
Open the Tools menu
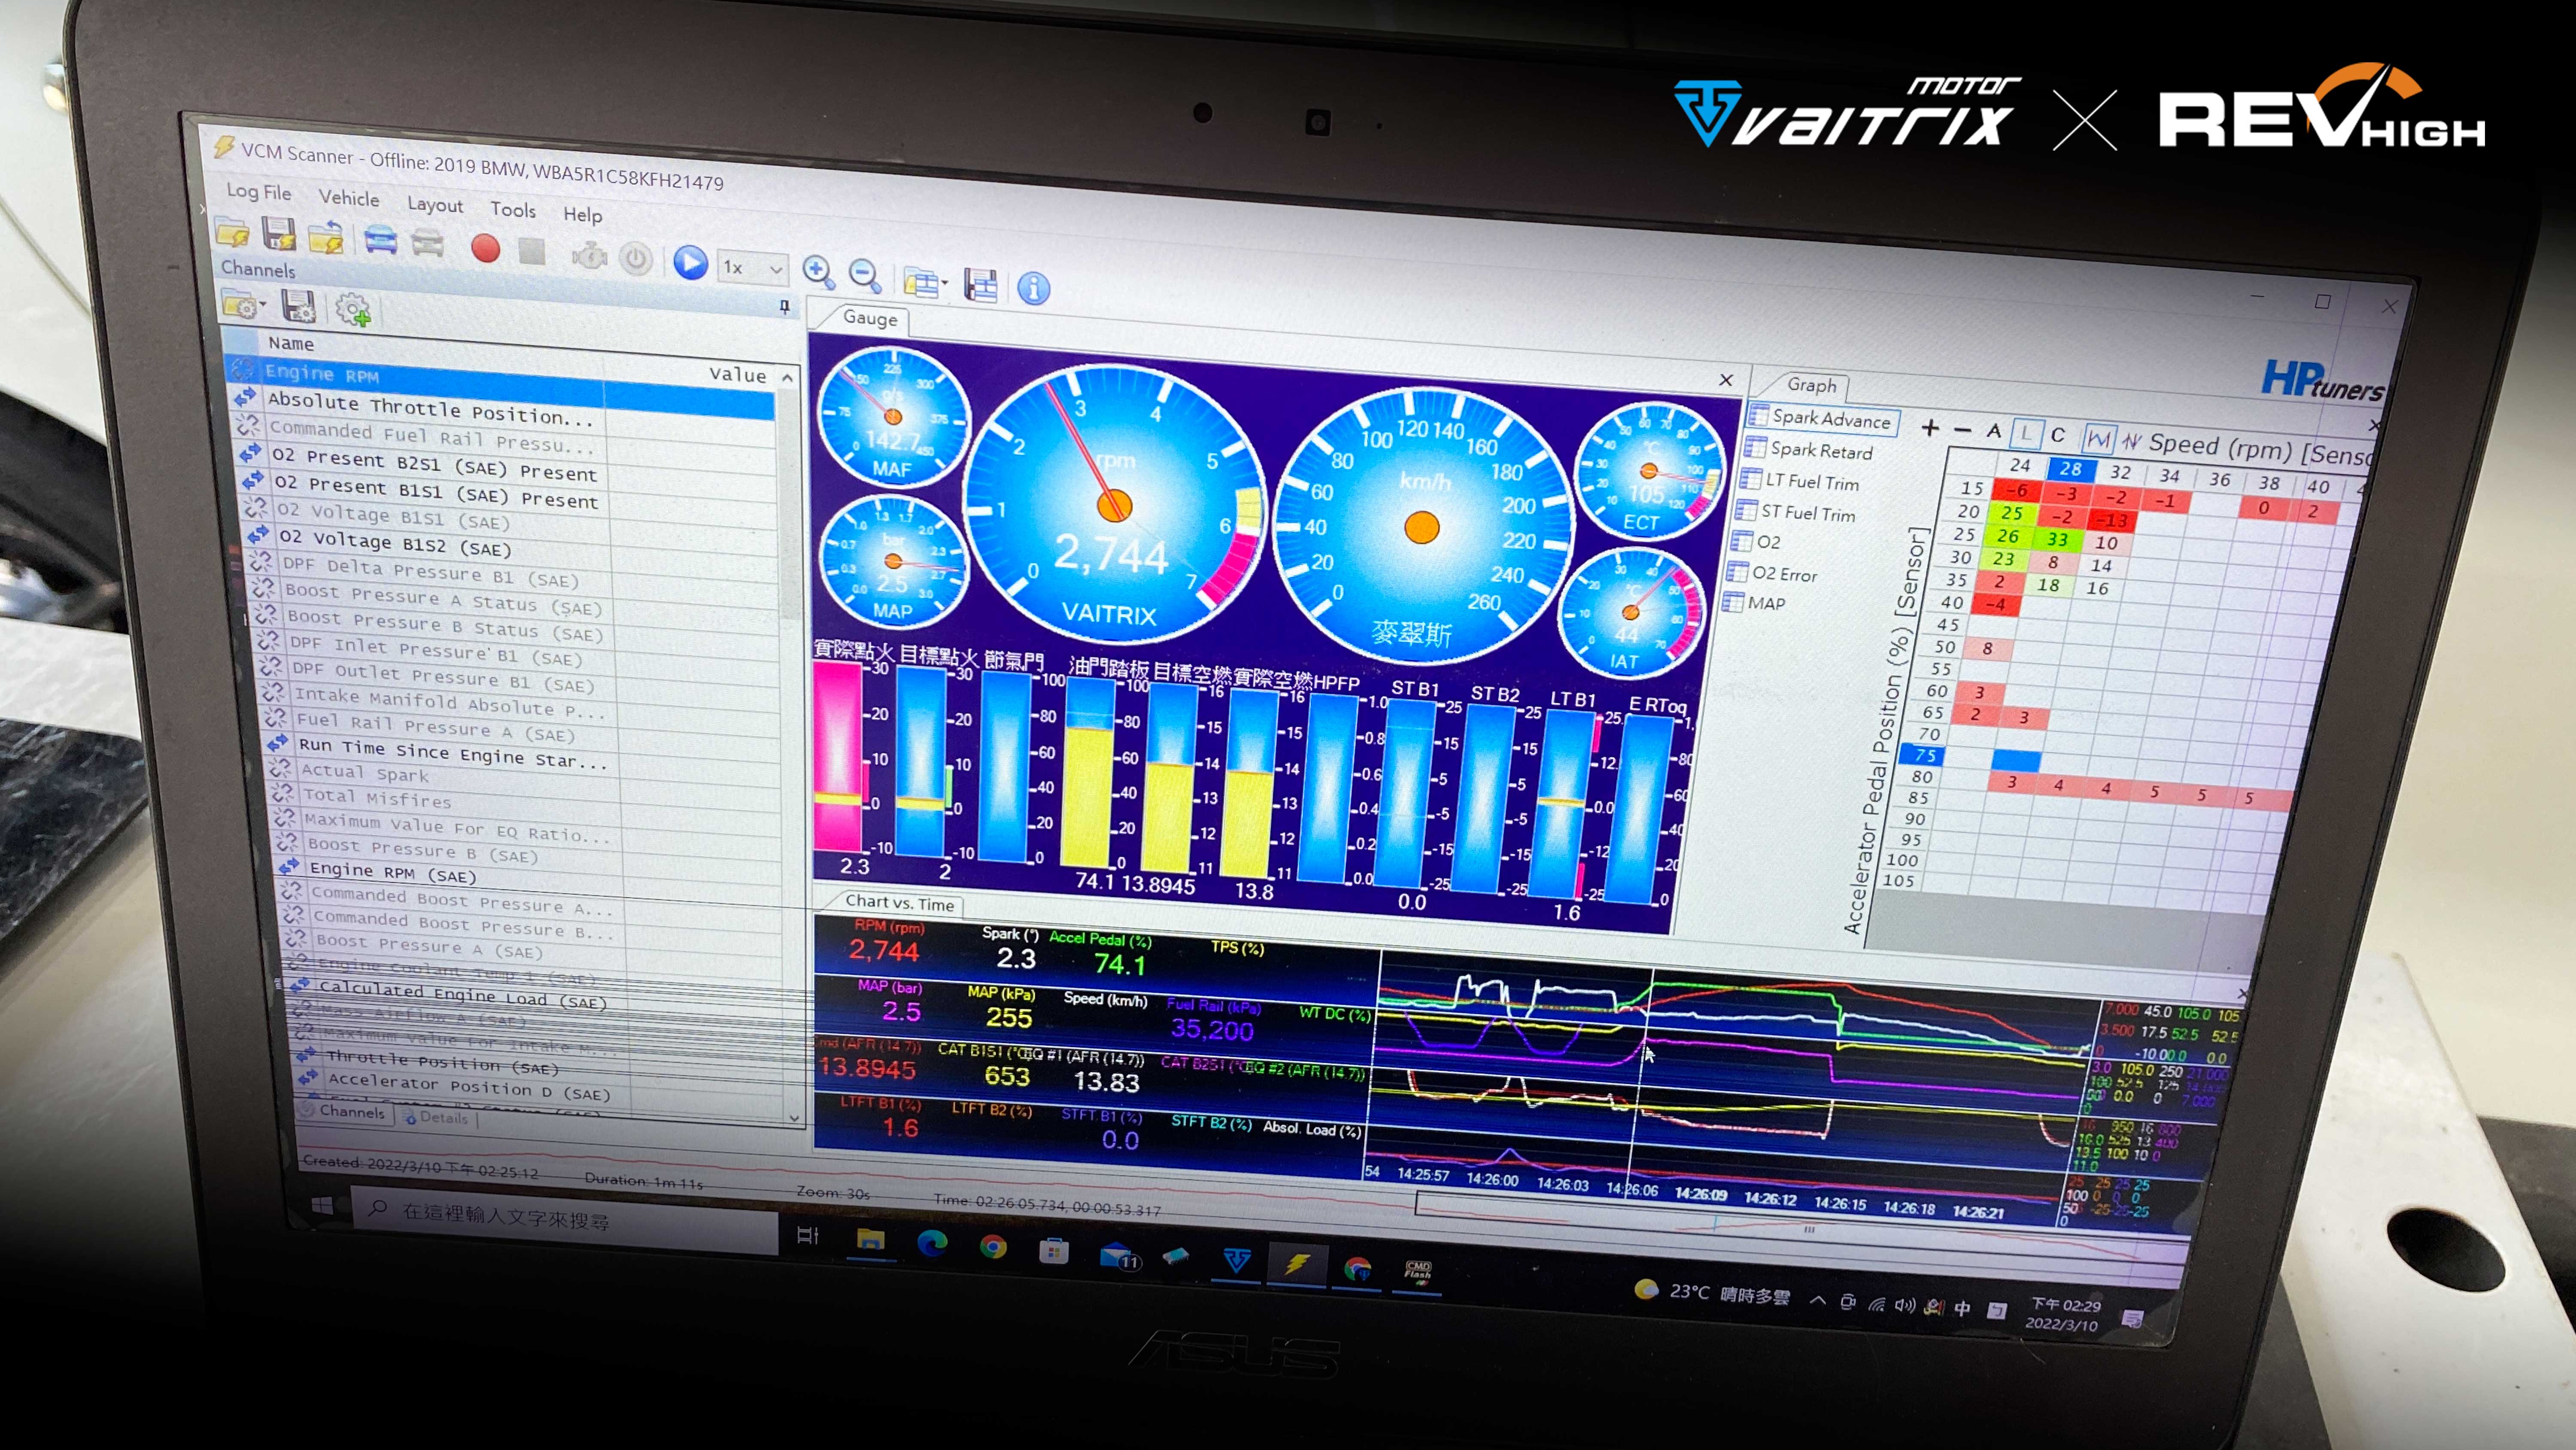[x=513, y=209]
